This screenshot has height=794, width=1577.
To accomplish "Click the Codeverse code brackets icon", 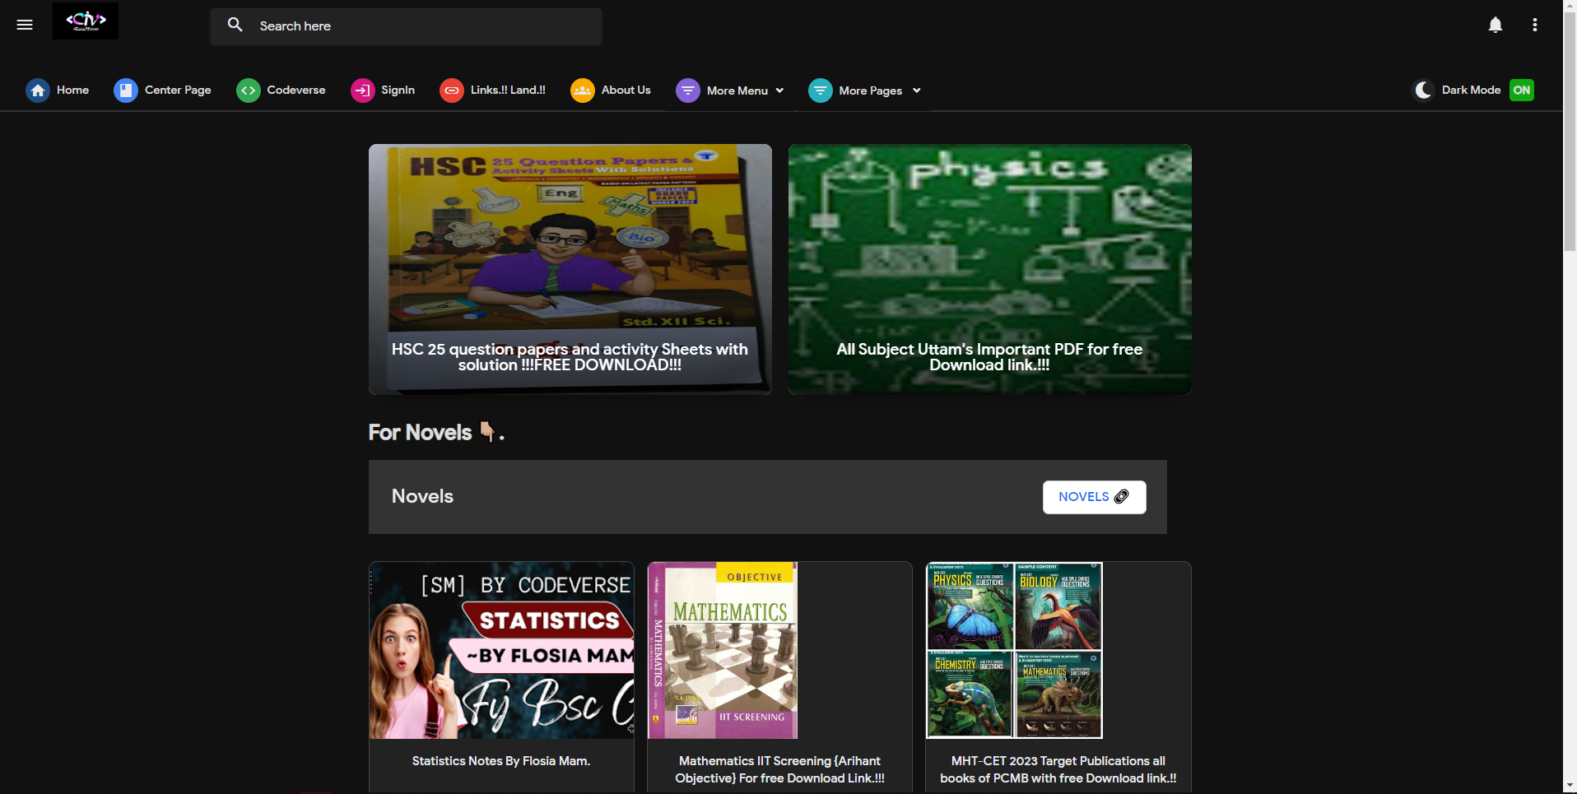I will coord(248,91).
